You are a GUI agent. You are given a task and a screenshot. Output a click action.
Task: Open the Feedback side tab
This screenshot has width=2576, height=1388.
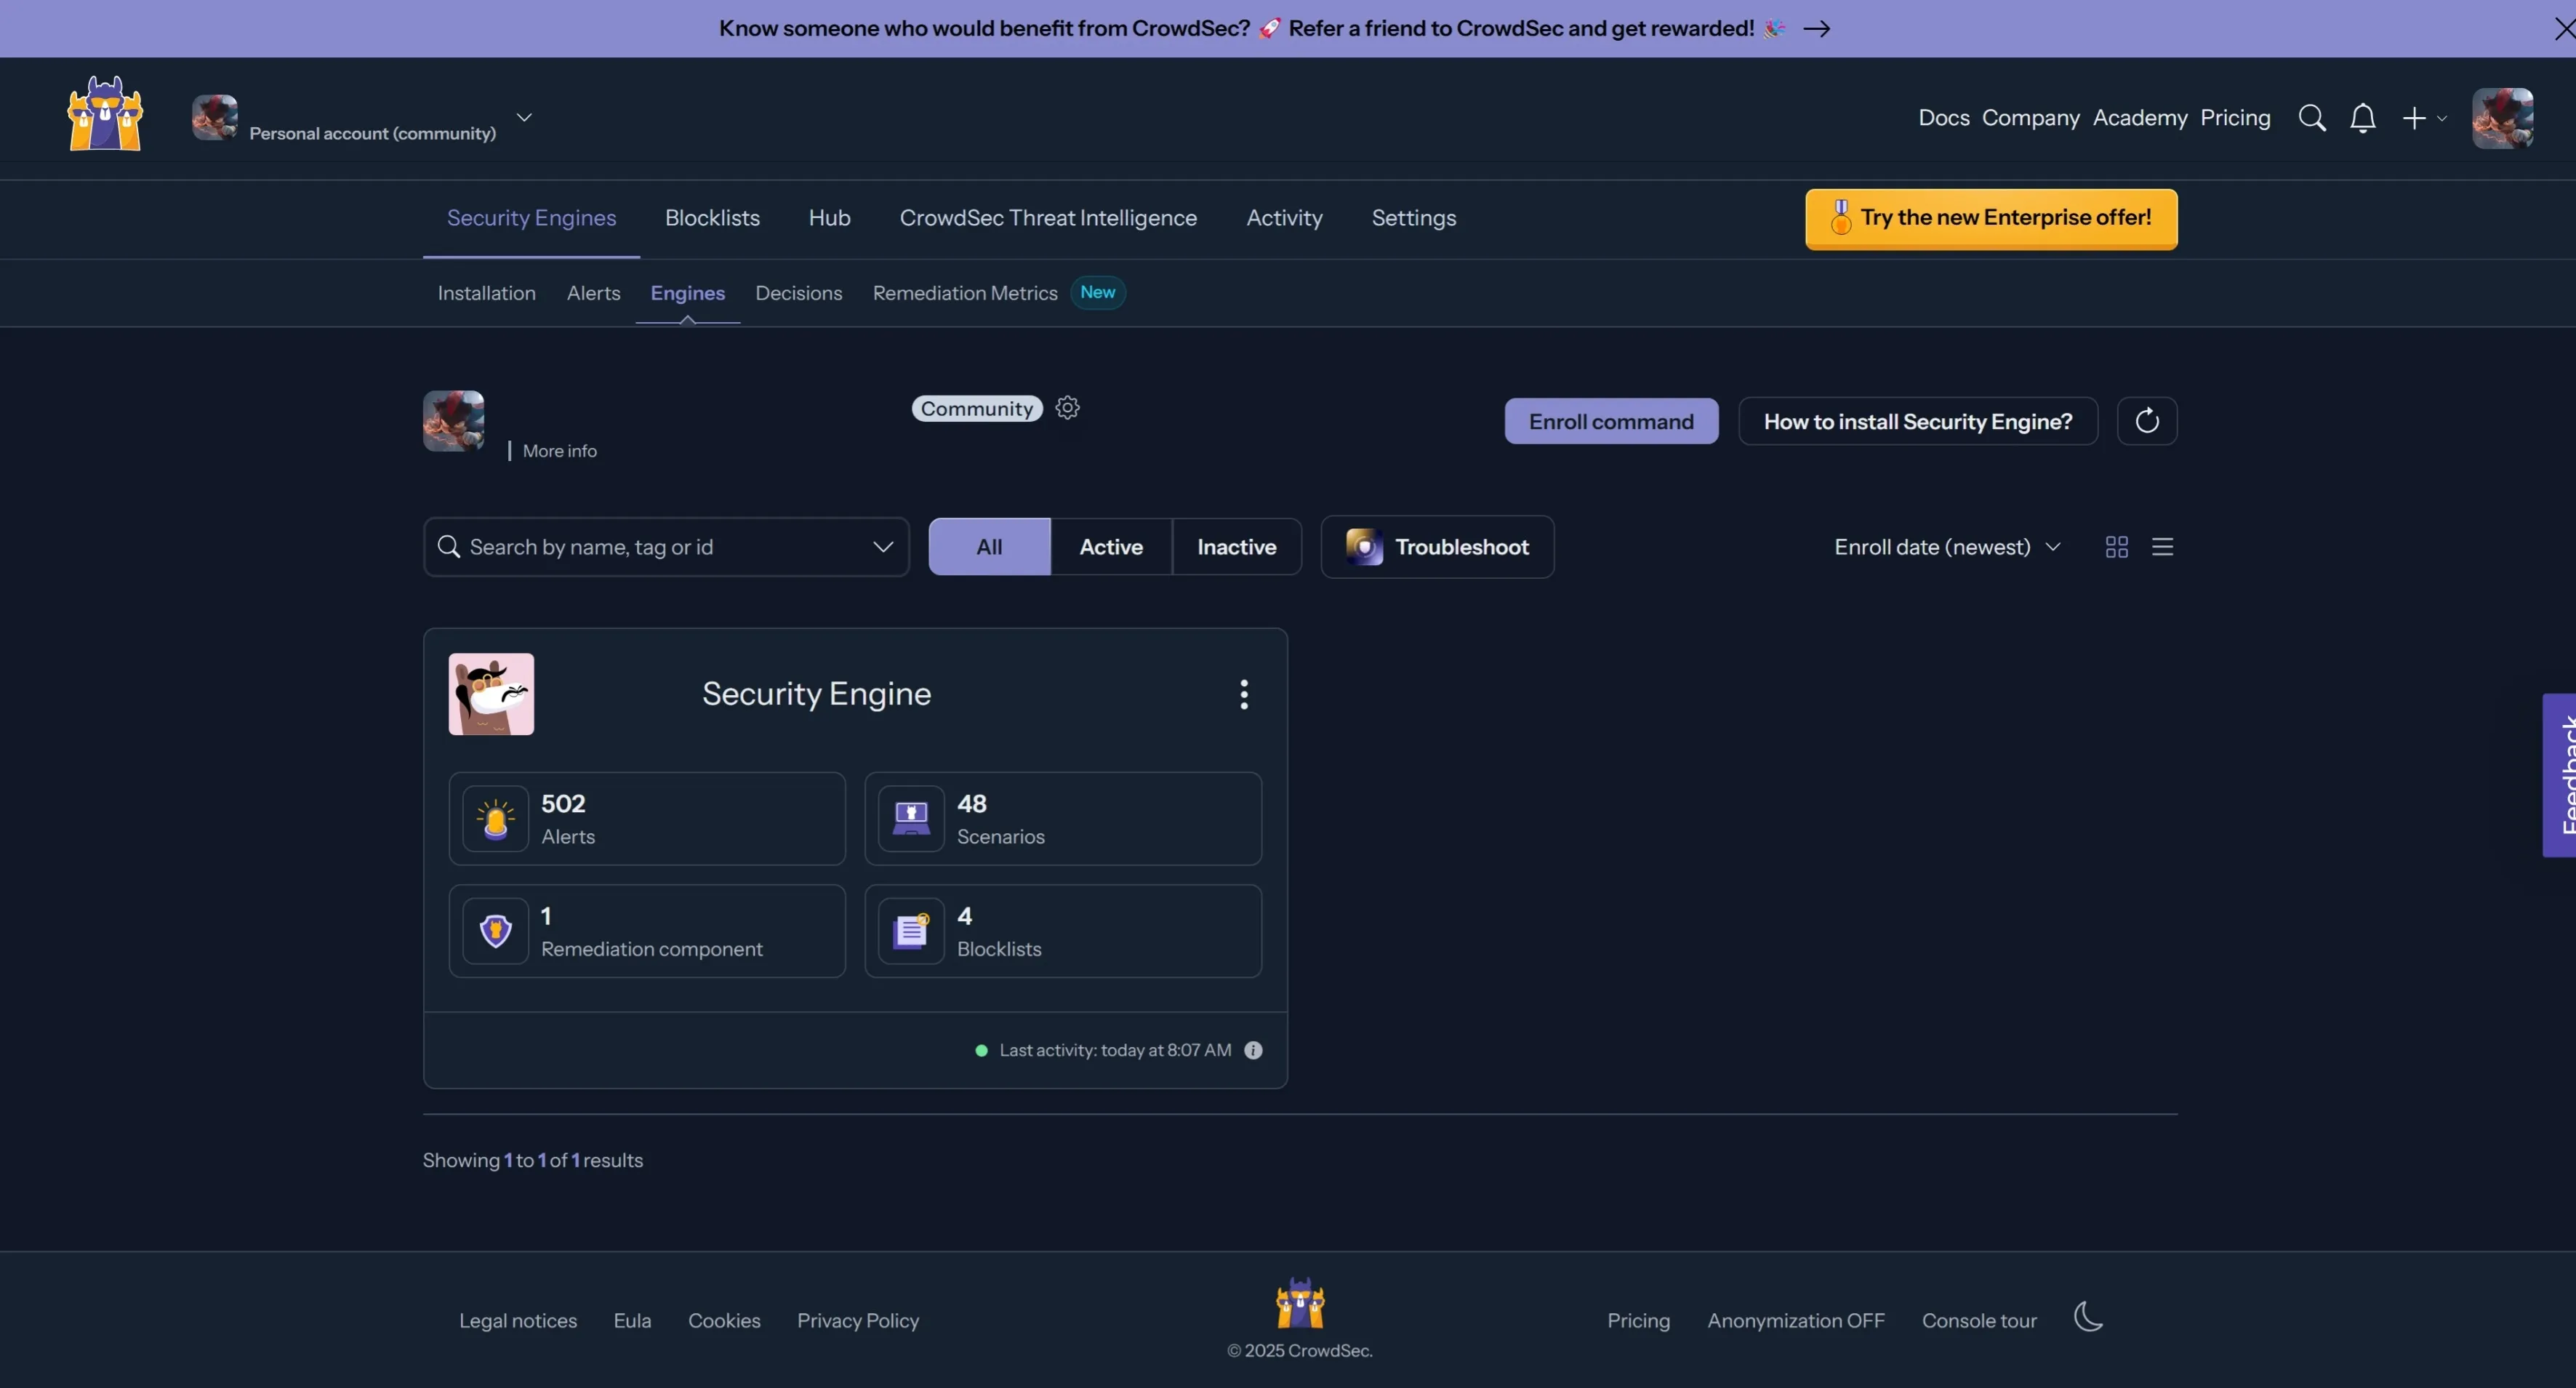click(x=2559, y=775)
